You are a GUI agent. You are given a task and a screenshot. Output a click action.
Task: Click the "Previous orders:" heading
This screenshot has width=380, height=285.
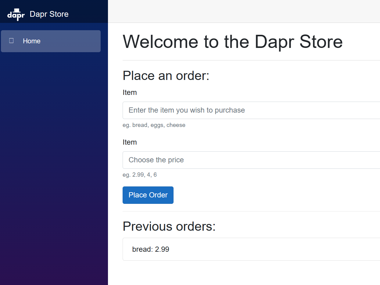click(x=169, y=226)
